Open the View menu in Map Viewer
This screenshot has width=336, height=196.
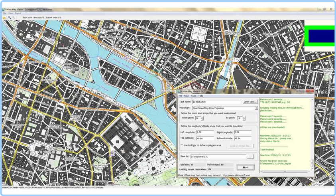10,13
